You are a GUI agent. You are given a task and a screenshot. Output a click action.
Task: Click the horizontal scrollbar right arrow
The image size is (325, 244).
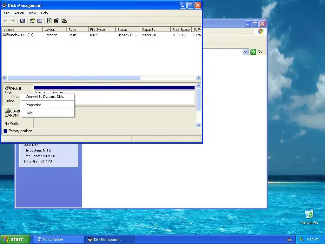[198, 78]
